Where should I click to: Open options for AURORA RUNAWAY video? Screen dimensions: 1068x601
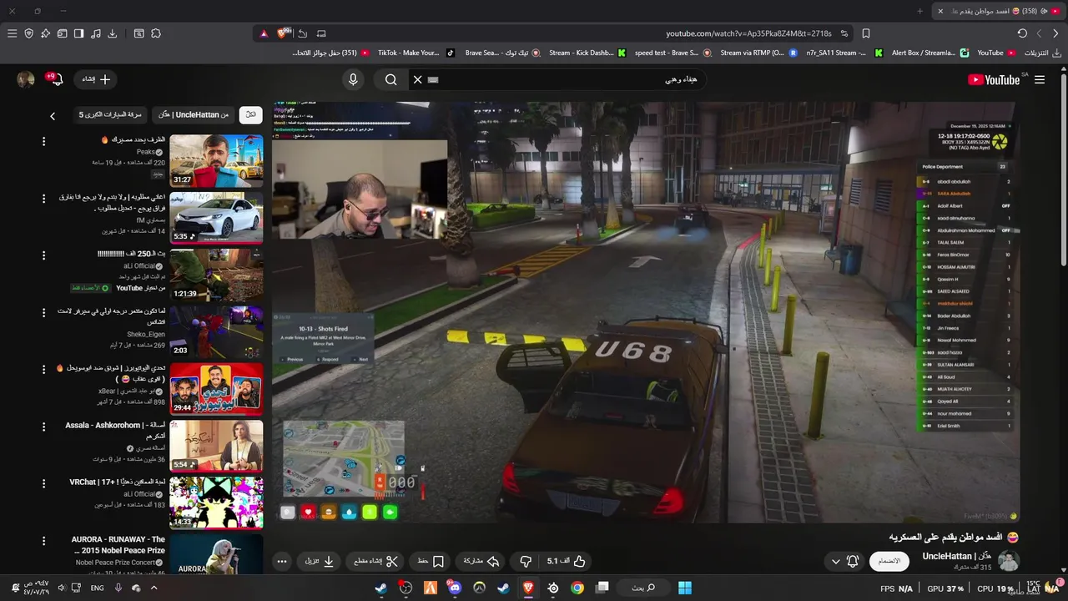[x=43, y=540]
